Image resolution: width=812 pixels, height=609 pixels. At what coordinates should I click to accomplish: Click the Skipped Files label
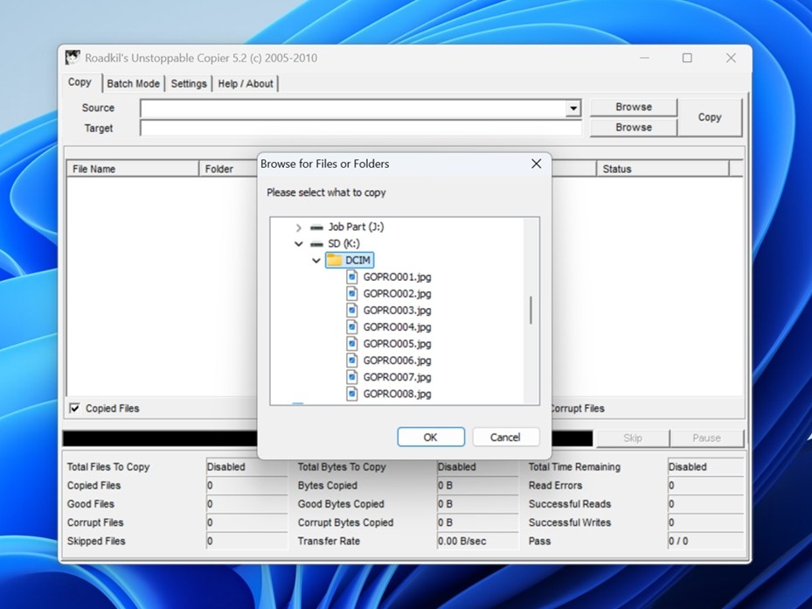[x=96, y=541]
